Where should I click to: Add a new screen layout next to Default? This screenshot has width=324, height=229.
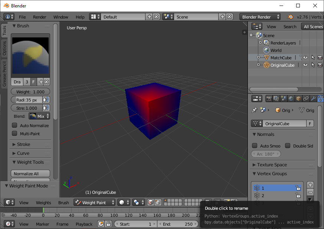149,17
